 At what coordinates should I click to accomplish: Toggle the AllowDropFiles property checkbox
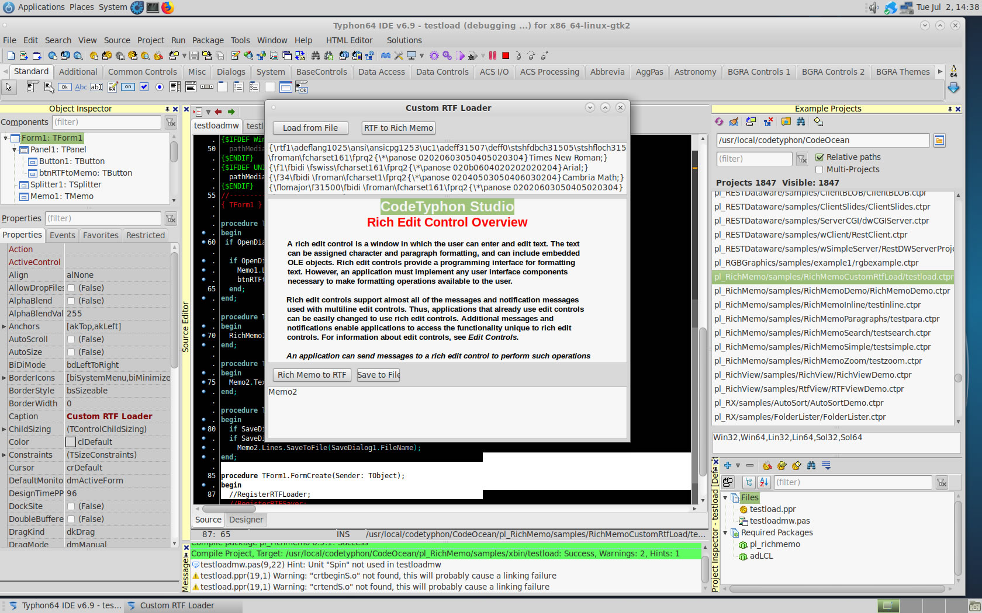71,288
